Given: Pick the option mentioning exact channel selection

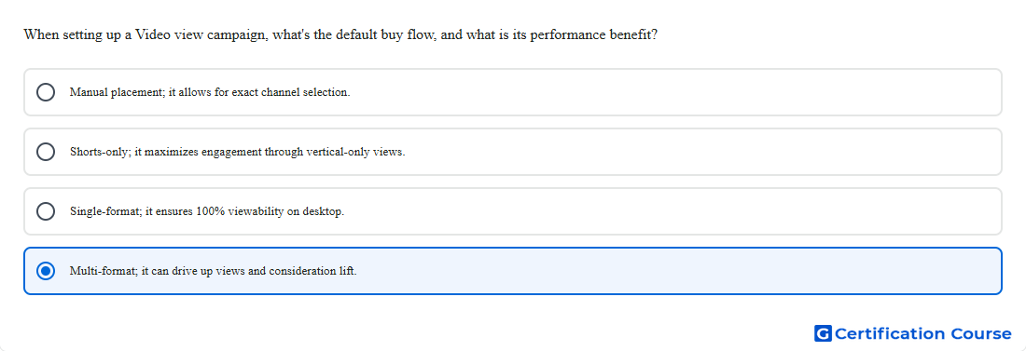Looking at the screenshot, I should pos(512,92).
